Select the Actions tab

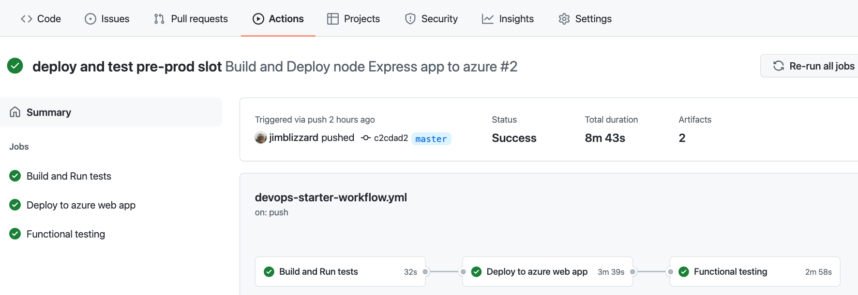coord(278,19)
